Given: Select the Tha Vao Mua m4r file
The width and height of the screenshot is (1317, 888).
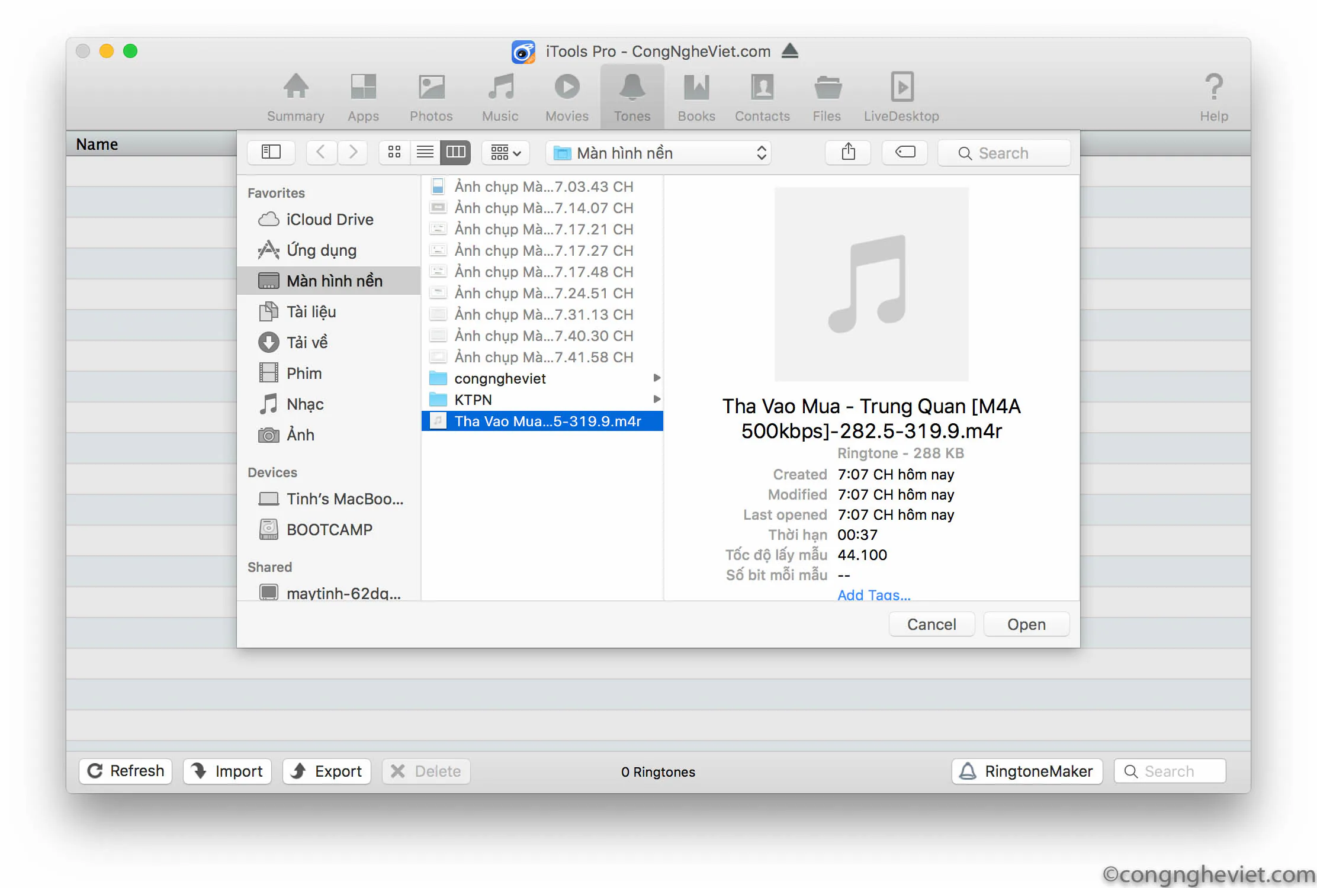Looking at the screenshot, I should coord(542,421).
